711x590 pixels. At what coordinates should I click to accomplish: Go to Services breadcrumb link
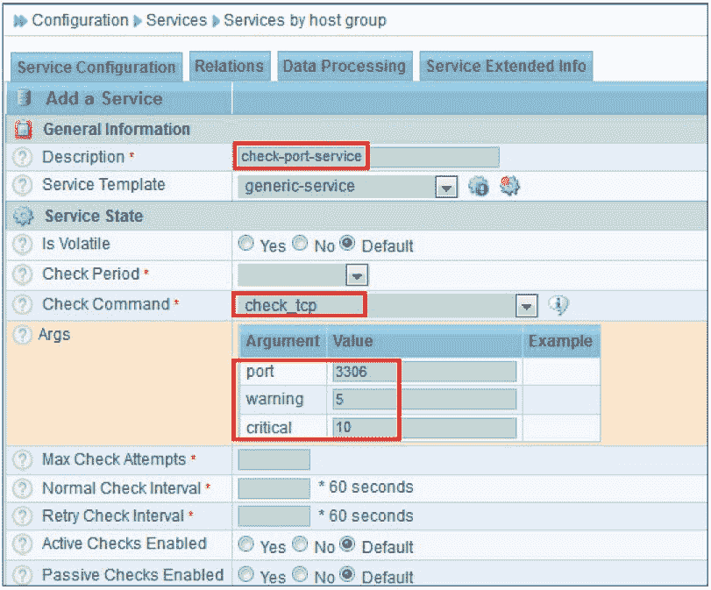[176, 19]
